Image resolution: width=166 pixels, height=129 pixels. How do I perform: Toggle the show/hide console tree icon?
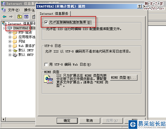click(x=26, y=17)
